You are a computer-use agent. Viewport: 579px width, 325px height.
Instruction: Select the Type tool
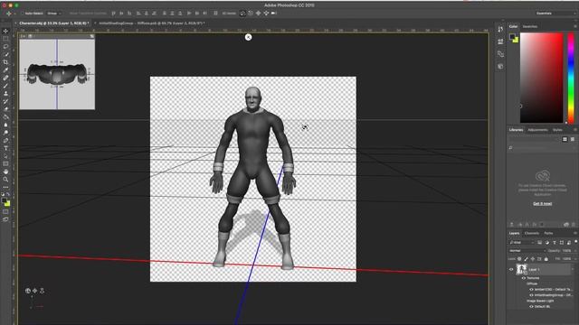point(5,148)
